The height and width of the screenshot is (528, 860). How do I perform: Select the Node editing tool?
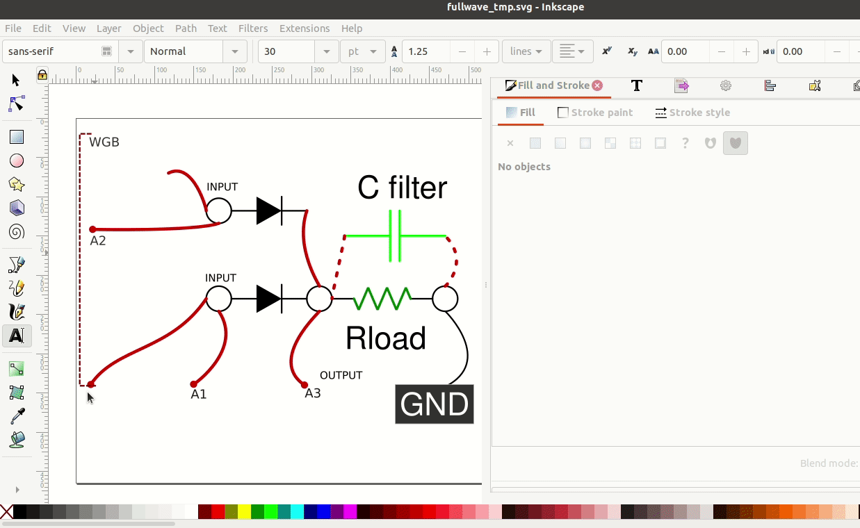pos(17,104)
